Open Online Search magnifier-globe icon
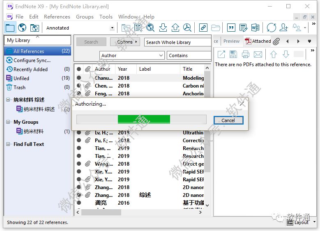 150,28
